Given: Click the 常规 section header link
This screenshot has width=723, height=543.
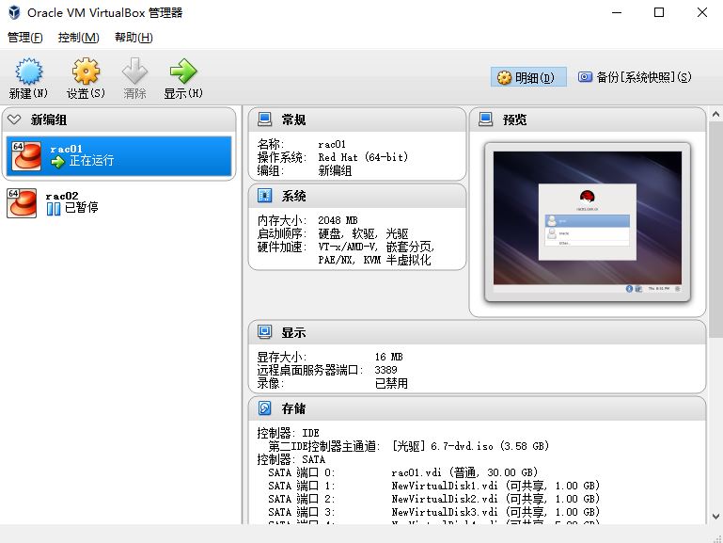Looking at the screenshot, I should pos(293,120).
